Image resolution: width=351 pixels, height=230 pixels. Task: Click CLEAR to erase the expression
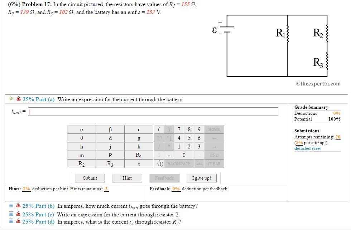coord(215,163)
